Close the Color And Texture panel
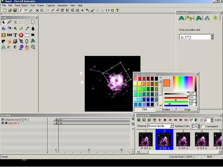 [197, 74]
